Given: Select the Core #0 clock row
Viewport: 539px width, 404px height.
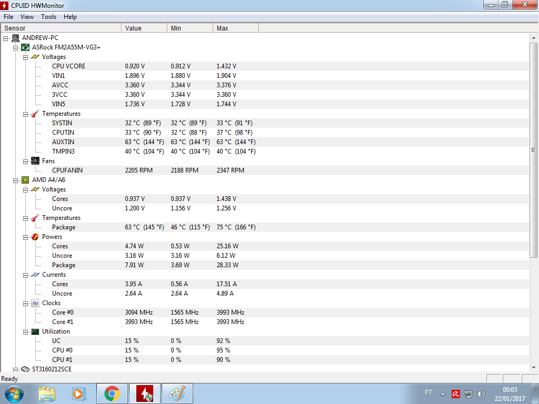Looking at the screenshot, I should tap(290, 312).
